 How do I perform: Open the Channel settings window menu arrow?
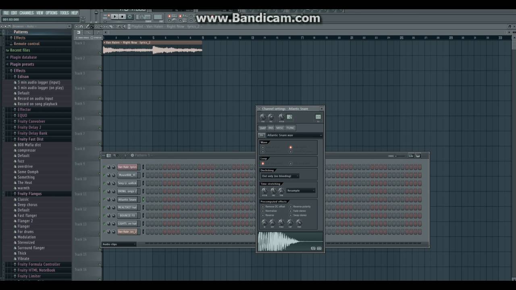[259, 109]
